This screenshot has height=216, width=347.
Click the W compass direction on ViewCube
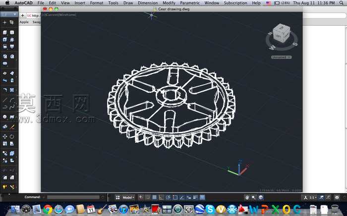click(x=272, y=48)
